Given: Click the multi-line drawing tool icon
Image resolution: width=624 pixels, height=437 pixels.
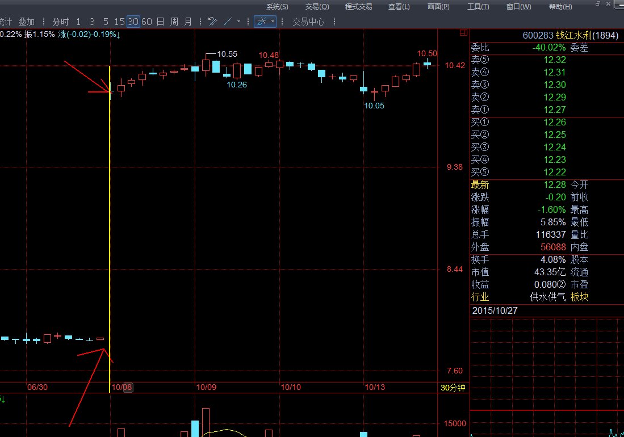Looking at the screenshot, I should pos(213,22).
